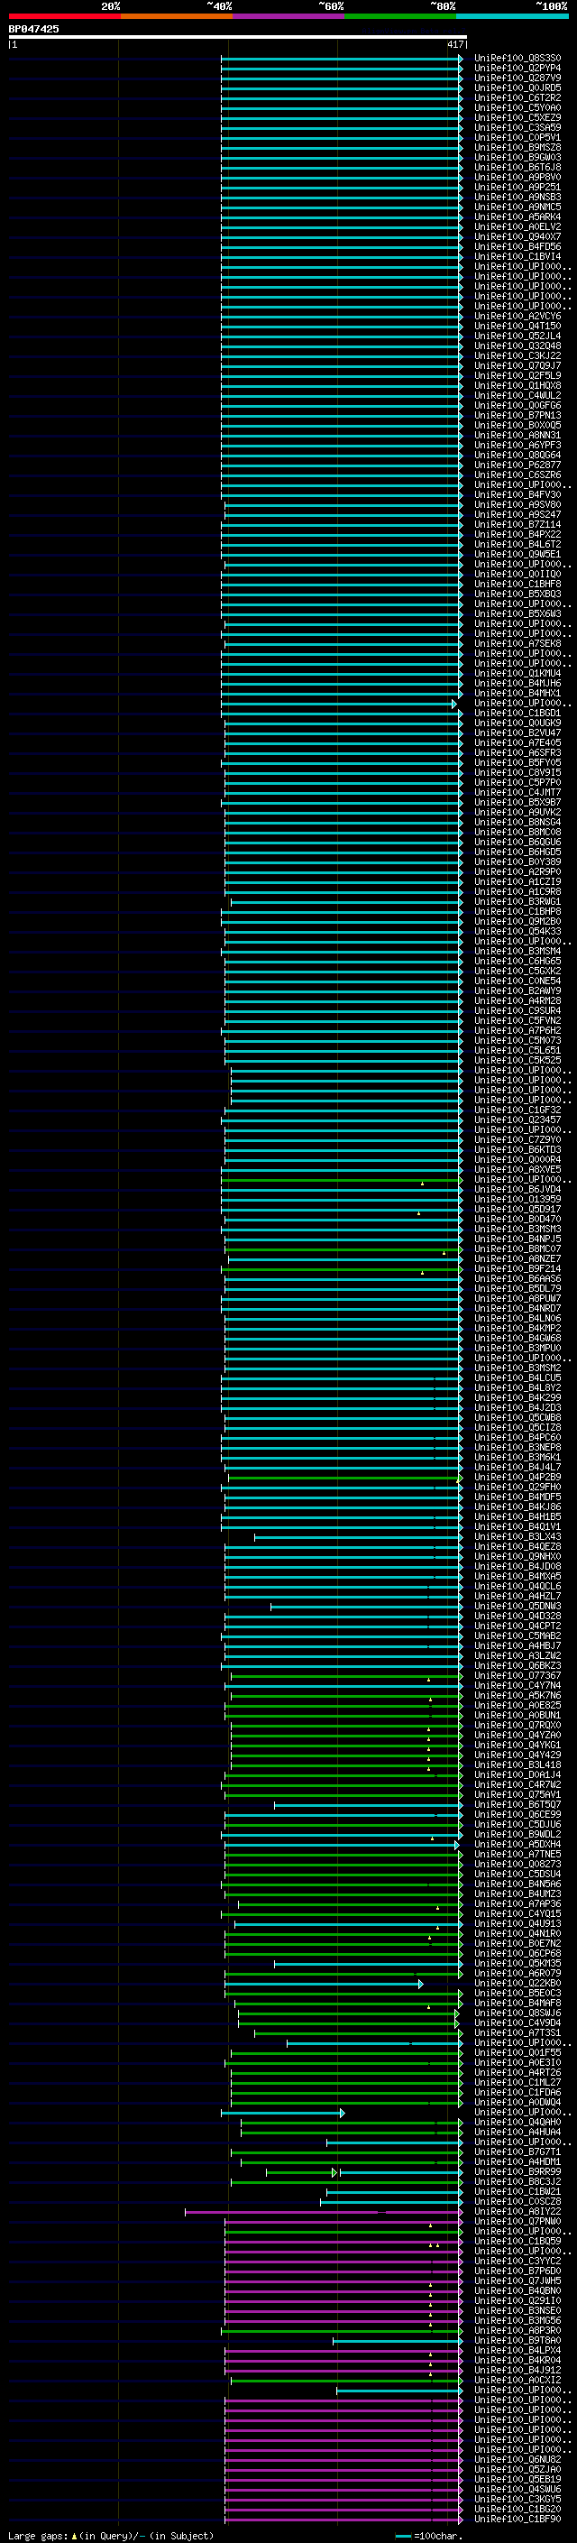The width and height of the screenshot is (577, 2543).
Task: Select the UniRef100_B5E0C3 label
Action: (x=517, y=1993)
